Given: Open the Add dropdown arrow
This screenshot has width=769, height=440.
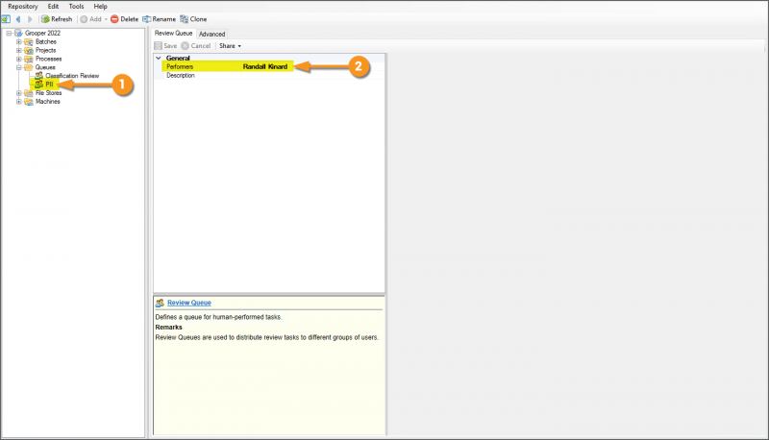Looking at the screenshot, I should tap(106, 19).
